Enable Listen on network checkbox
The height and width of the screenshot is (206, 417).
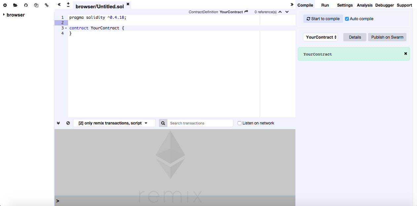click(x=240, y=123)
